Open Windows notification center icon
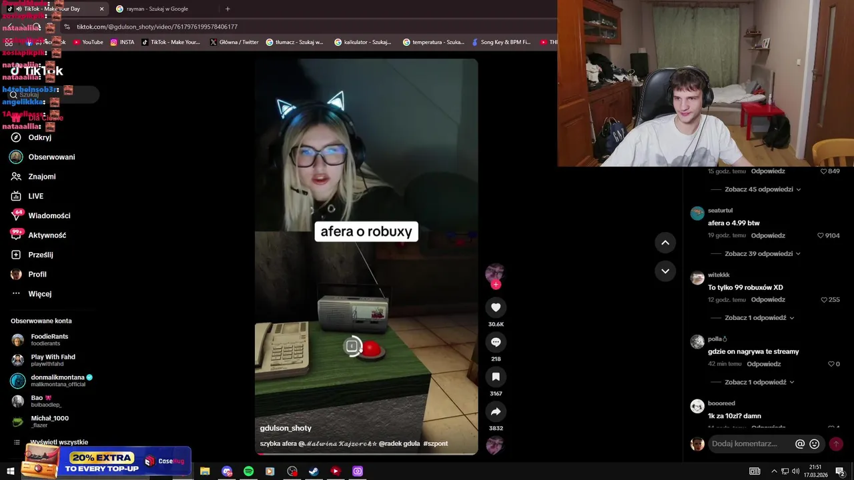This screenshot has width=854, height=480. [840, 471]
